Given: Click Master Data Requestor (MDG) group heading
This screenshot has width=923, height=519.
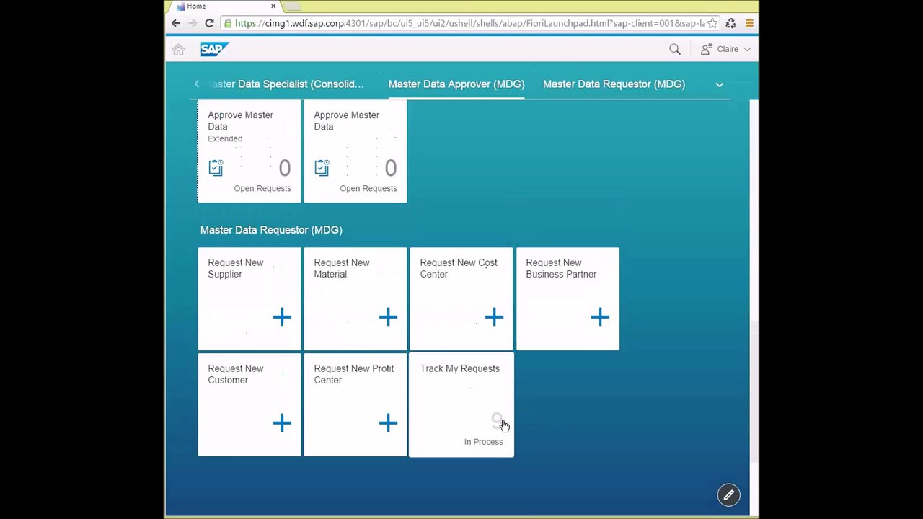Looking at the screenshot, I should [x=271, y=230].
